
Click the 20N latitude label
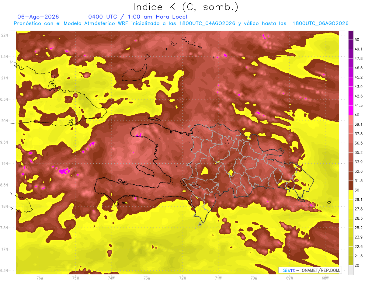pos(5,121)
